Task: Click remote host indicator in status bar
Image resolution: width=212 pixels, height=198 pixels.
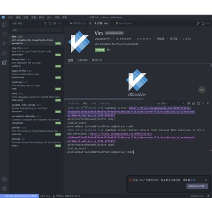Action: click(x=19, y=196)
